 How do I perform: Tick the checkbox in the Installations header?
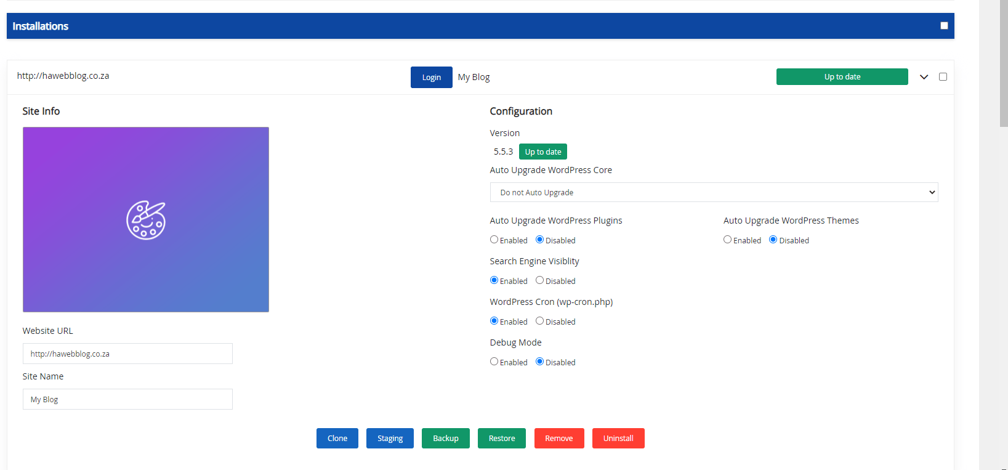pyautogui.click(x=944, y=26)
